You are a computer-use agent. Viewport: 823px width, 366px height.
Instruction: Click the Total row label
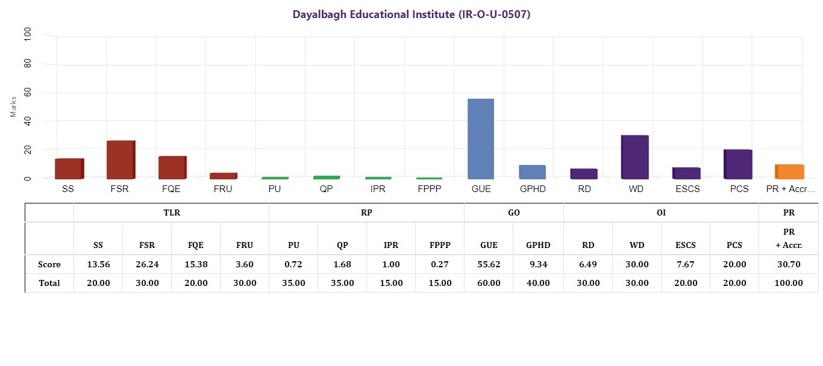tap(49, 283)
